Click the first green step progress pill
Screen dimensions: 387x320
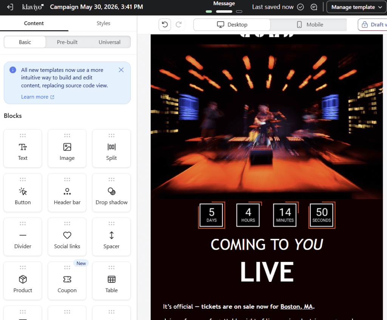209,12
